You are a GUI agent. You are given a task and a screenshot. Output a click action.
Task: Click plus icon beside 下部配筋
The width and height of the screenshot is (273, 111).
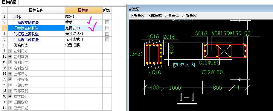coord(10,91)
